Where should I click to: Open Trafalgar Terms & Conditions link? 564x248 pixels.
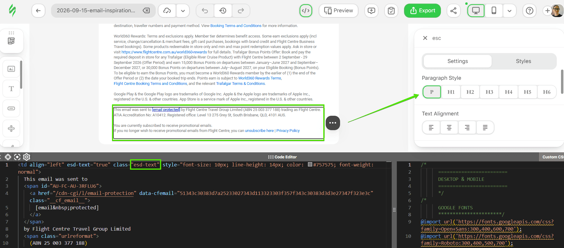pyautogui.click(x=240, y=84)
